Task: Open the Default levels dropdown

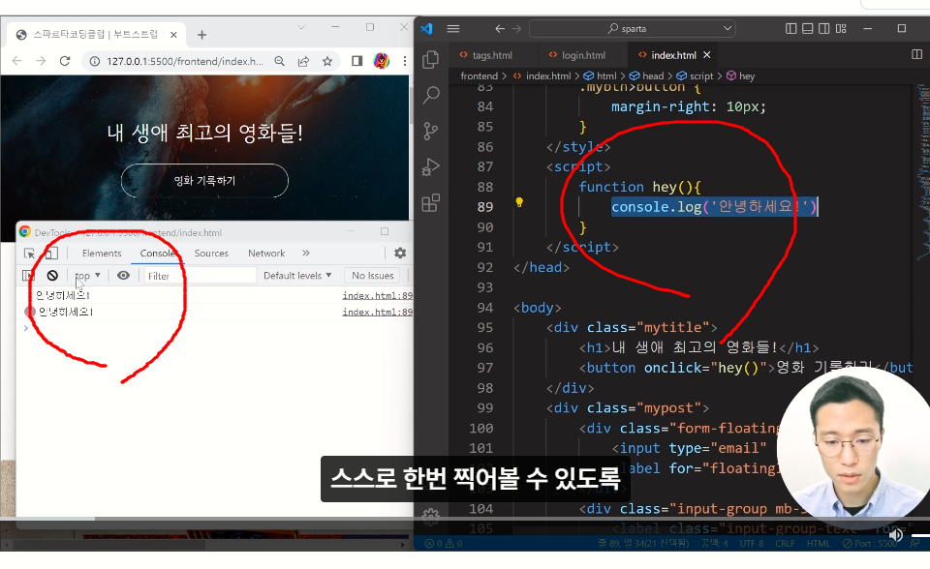Action: pyautogui.click(x=297, y=276)
